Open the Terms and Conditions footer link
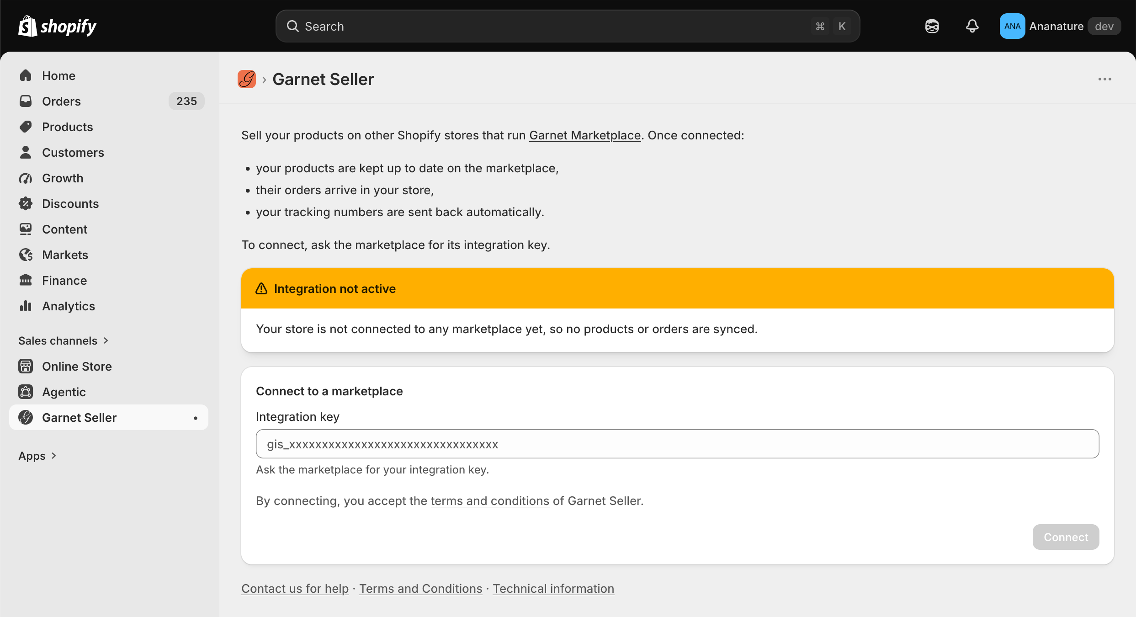The width and height of the screenshot is (1136, 617). tap(421, 589)
